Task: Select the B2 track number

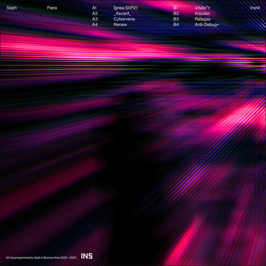Action: pyautogui.click(x=176, y=14)
